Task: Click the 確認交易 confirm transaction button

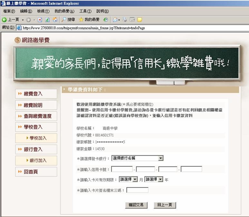Action: 136,205
